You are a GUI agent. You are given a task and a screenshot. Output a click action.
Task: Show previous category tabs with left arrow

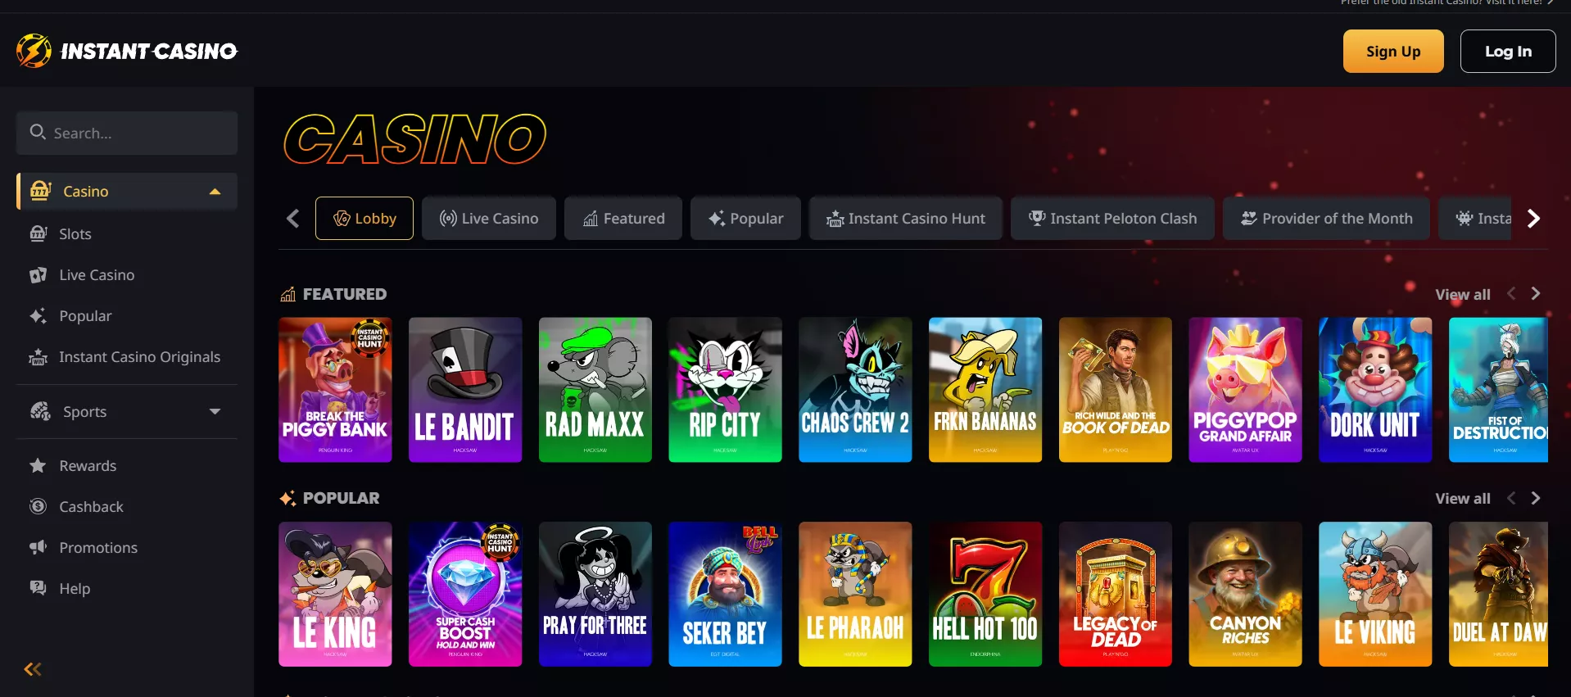point(293,219)
